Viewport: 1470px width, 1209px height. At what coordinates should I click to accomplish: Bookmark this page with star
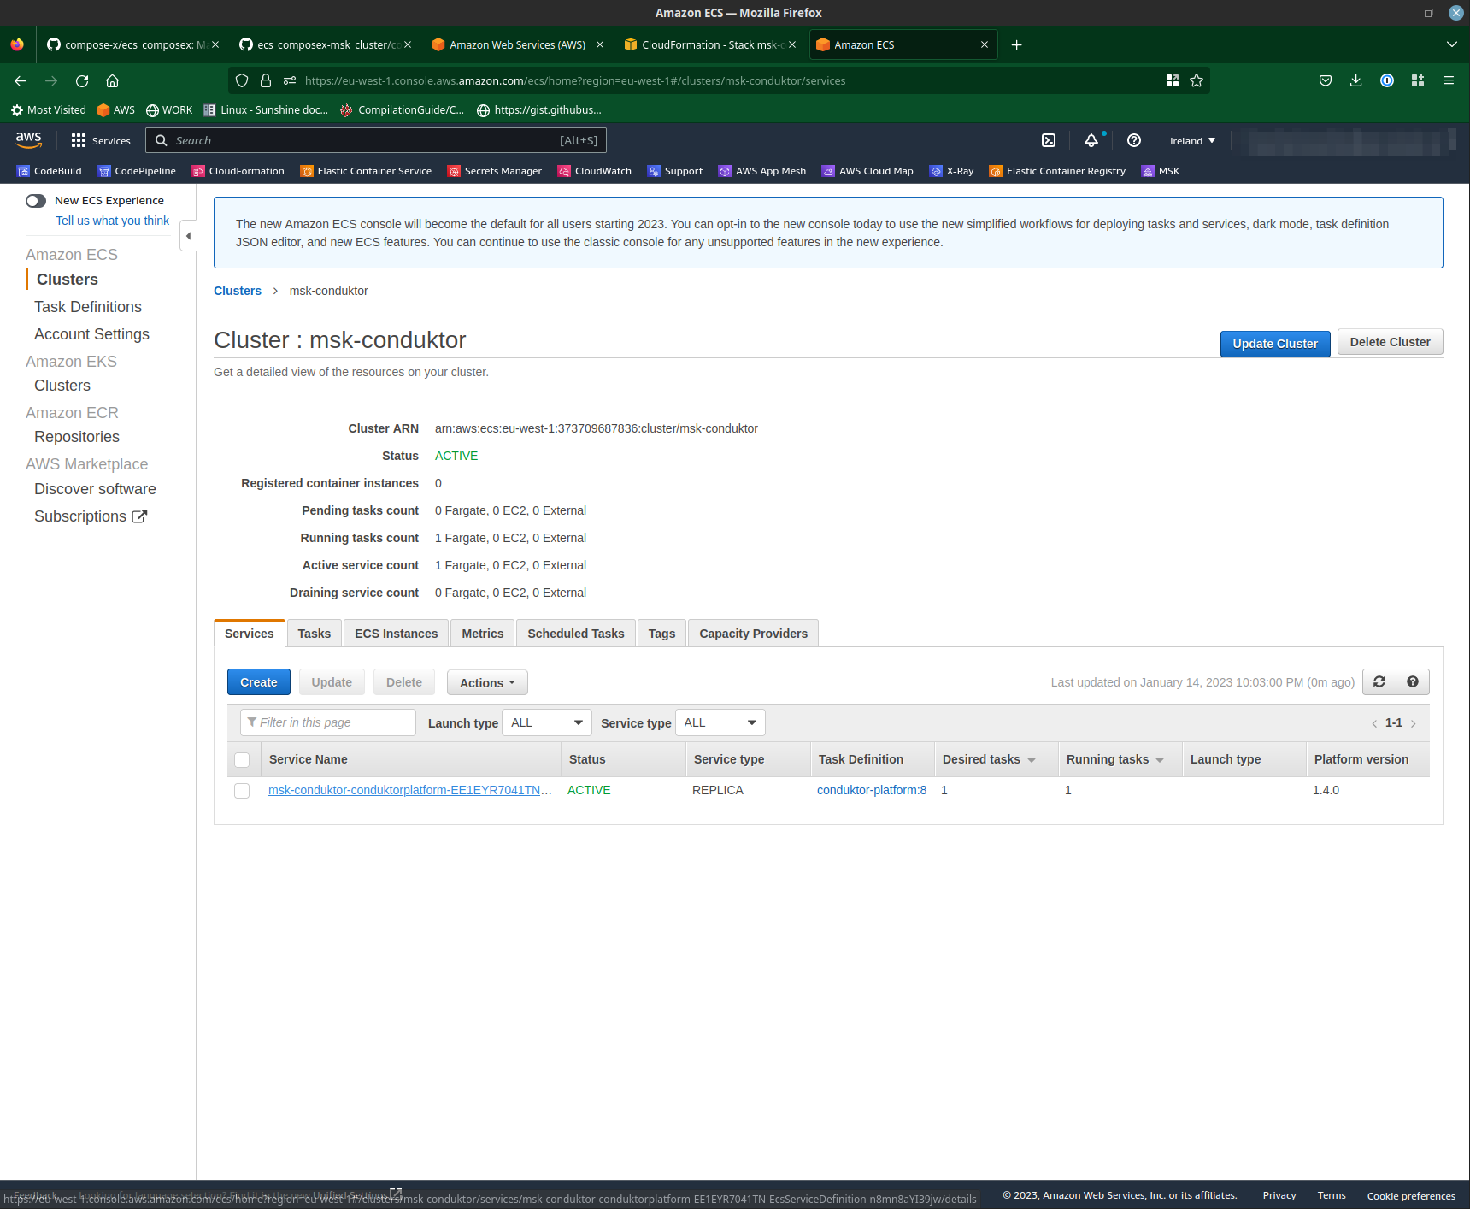tap(1197, 80)
